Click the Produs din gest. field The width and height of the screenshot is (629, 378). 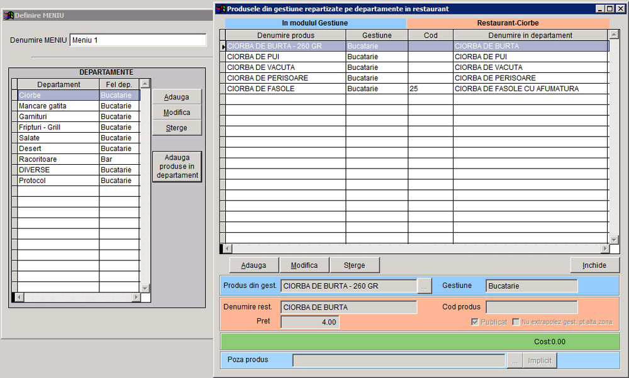click(348, 286)
